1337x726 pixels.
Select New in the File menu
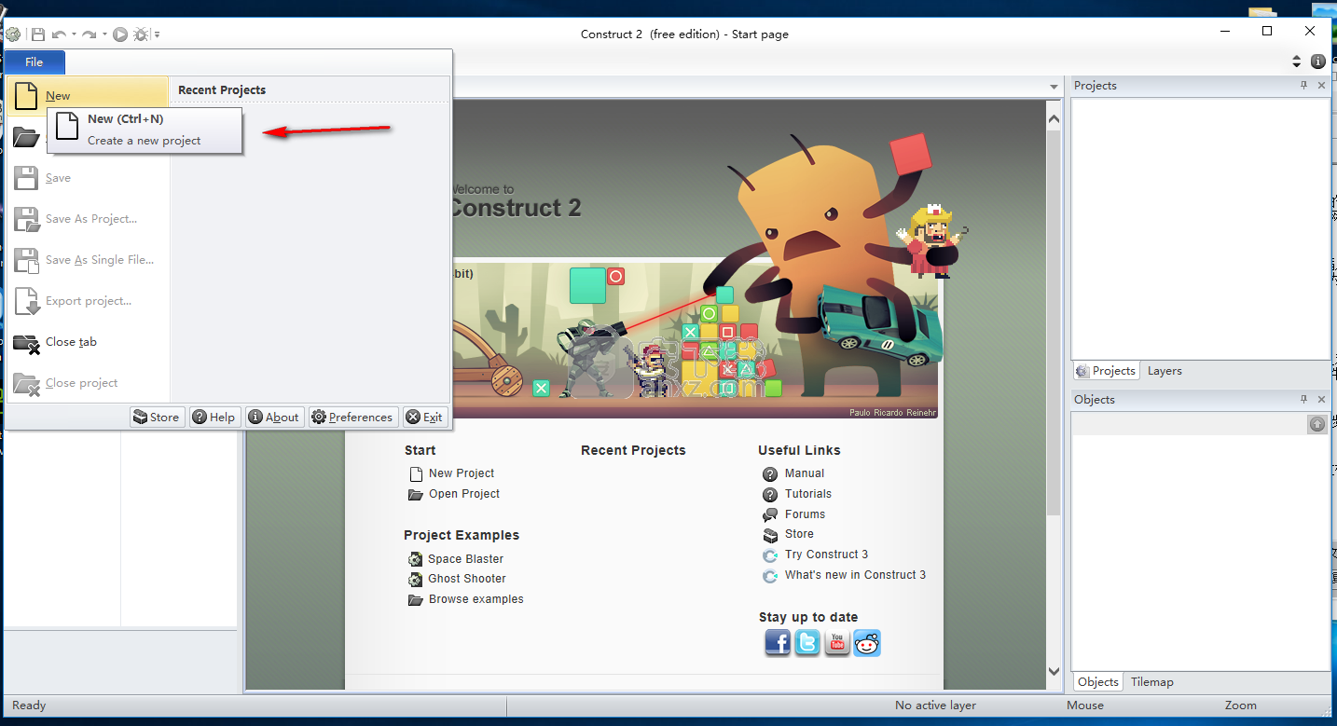(x=88, y=95)
